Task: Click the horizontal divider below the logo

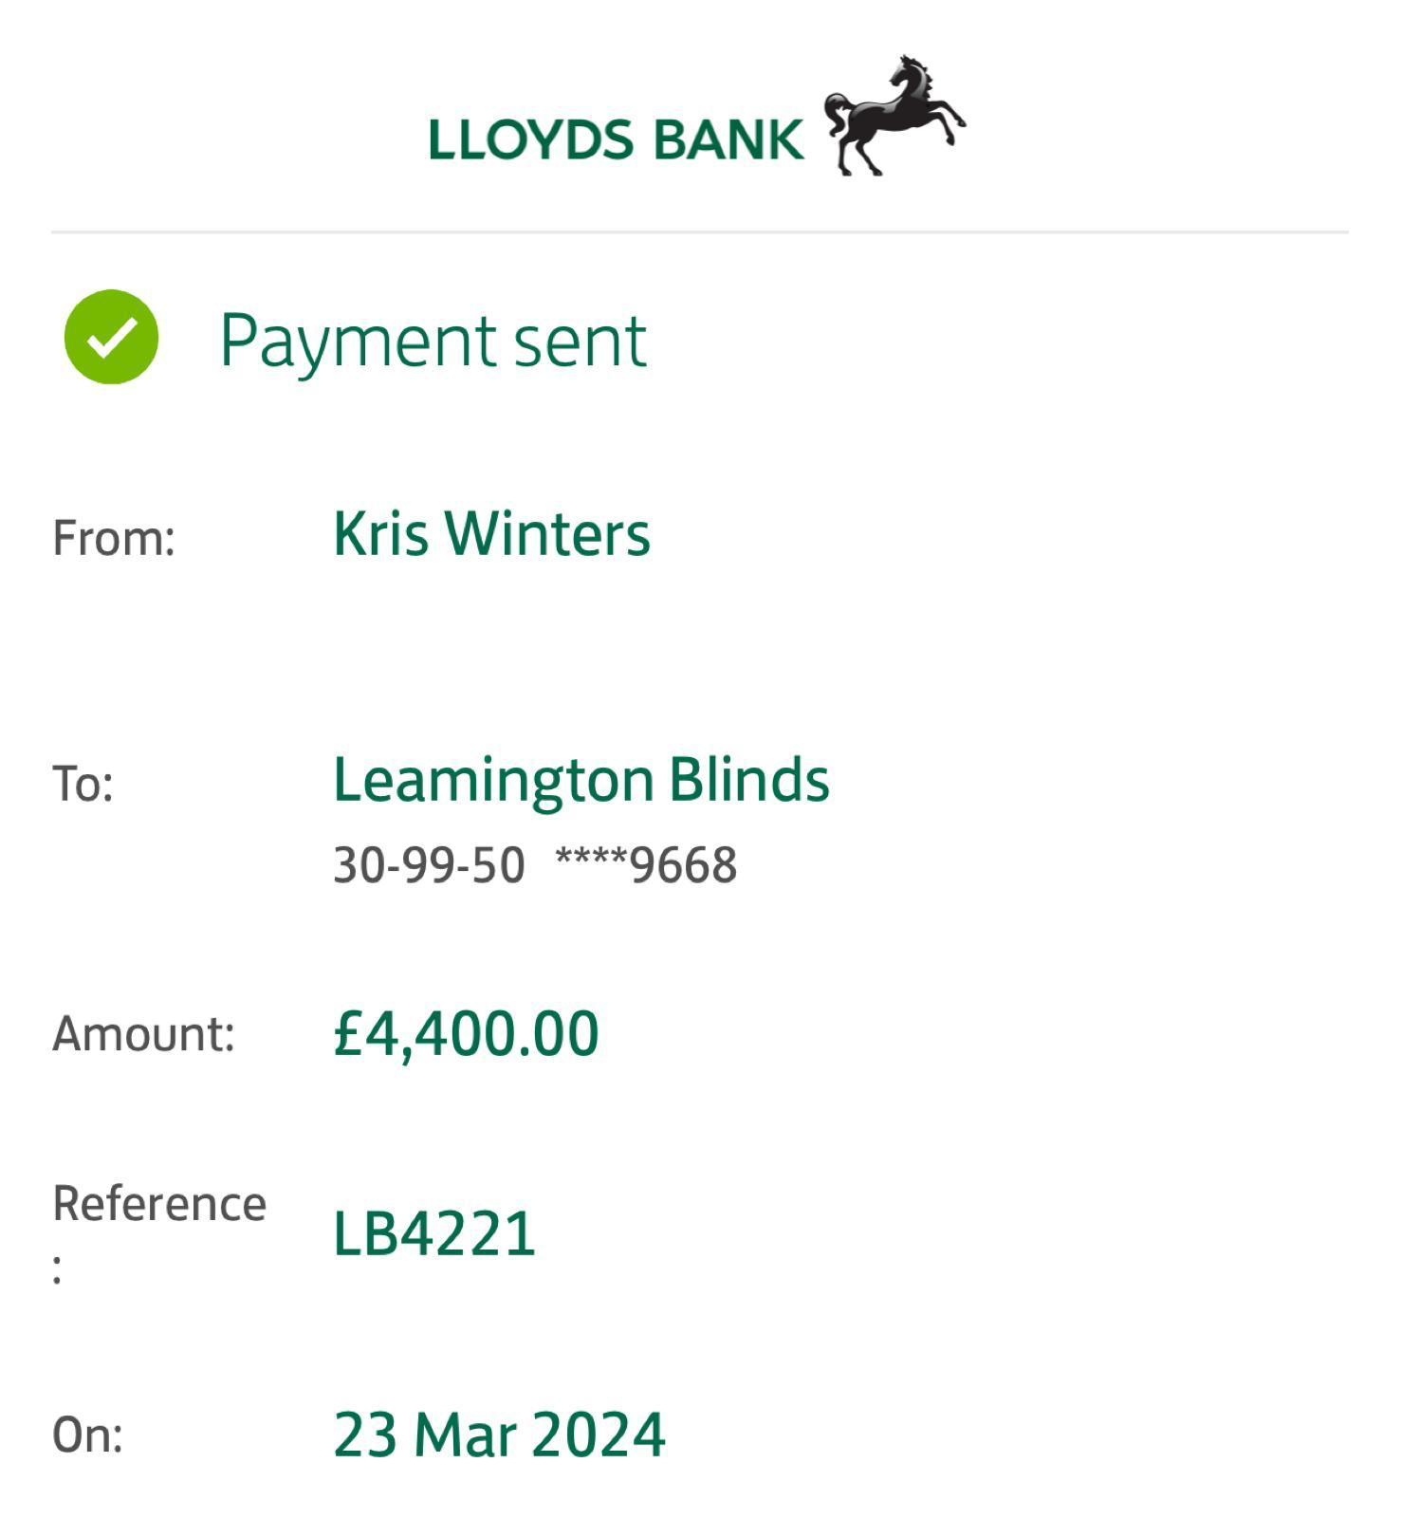Action: pos(700,231)
